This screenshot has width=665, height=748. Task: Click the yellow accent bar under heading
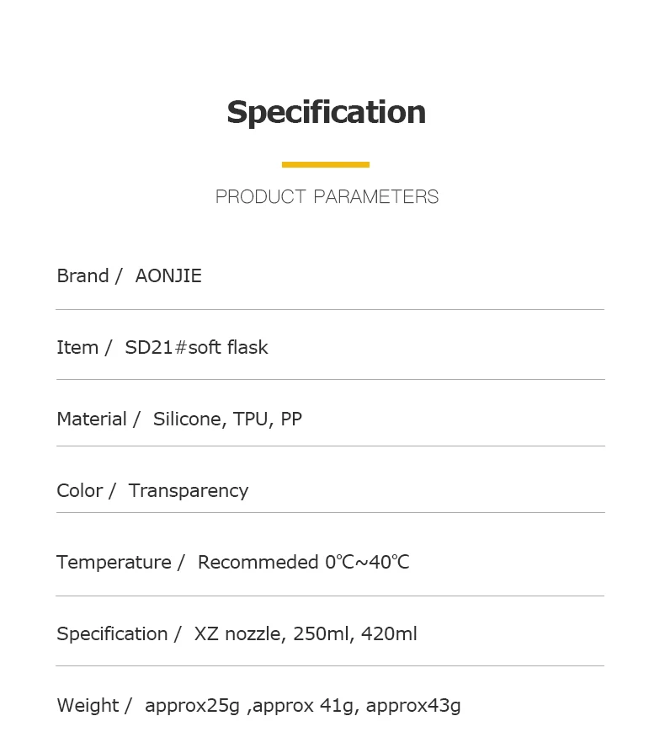tap(326, 164)
